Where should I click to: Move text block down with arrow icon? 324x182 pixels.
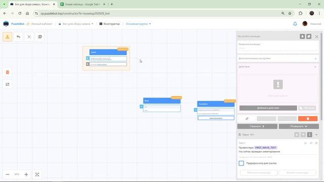click(297, 134)
